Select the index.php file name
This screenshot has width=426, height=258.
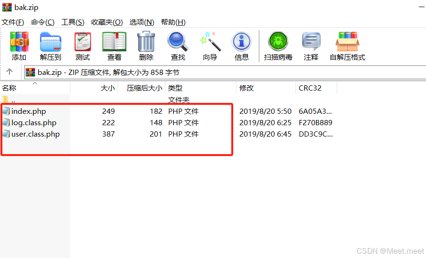[x=29, y=111]
